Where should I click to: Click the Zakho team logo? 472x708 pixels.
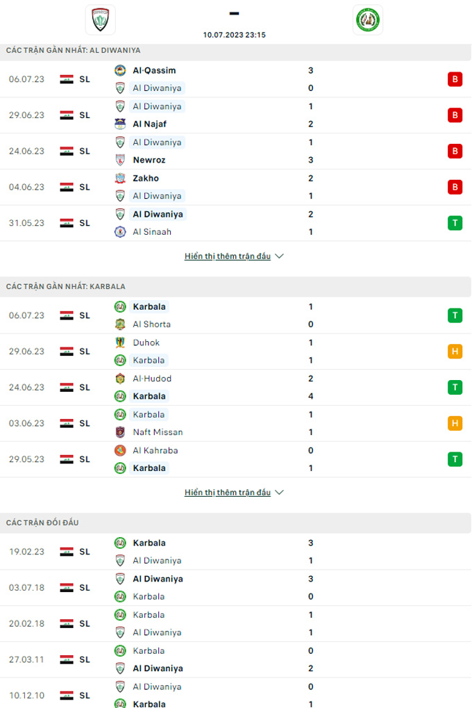[x=120, y=179]
